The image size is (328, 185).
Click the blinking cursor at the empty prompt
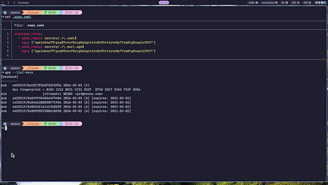coord(6,128)
